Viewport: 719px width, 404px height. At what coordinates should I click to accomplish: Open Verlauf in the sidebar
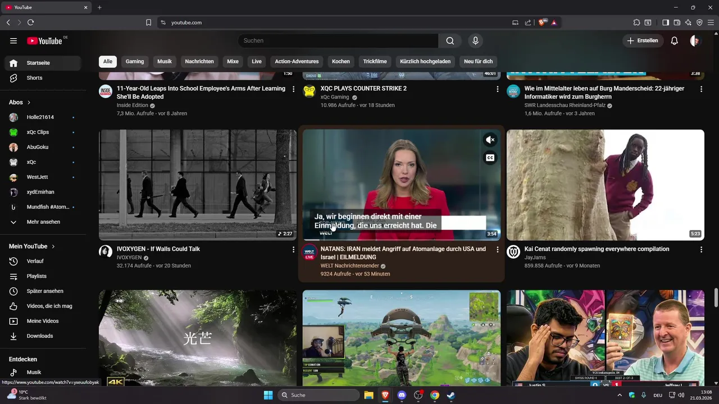[x=44, y=261]
